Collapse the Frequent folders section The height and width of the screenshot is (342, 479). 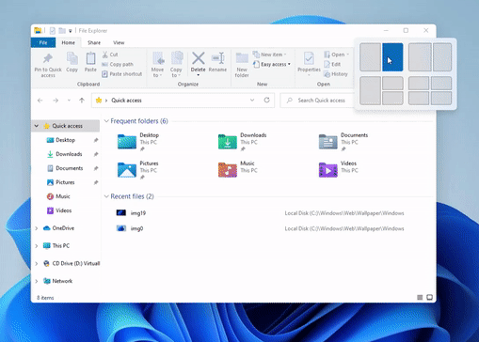click(106, 121)
